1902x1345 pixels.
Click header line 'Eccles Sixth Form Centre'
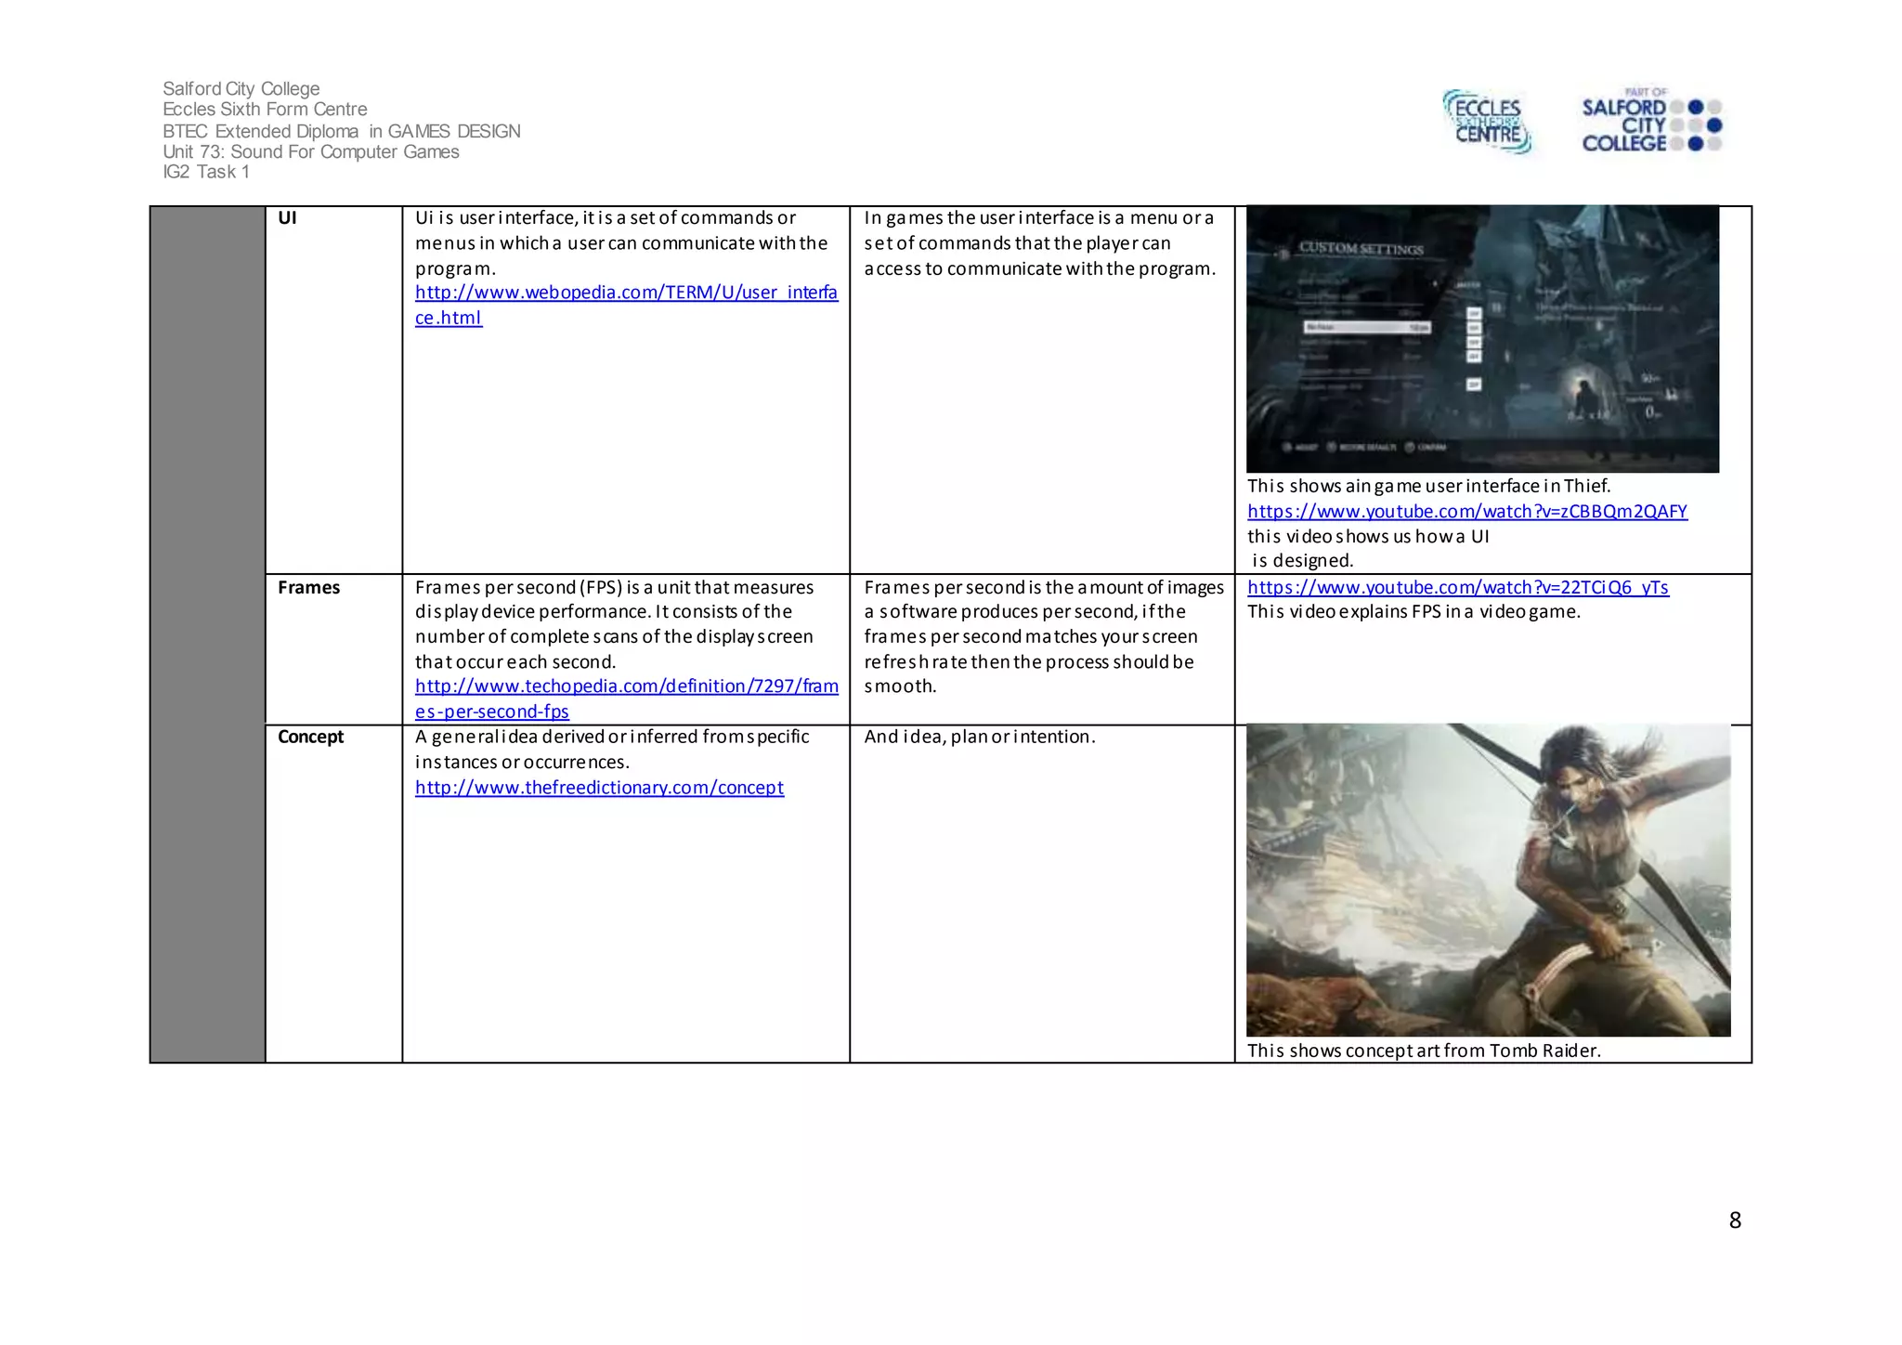click(265, 110)
